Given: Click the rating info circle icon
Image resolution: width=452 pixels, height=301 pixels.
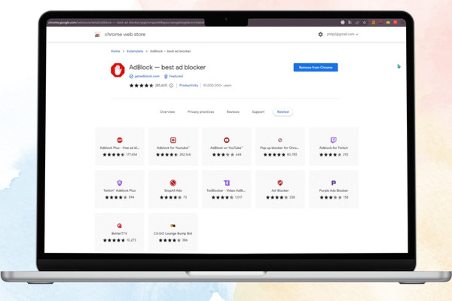Looking at the screenshot, I should pos(171,86).
